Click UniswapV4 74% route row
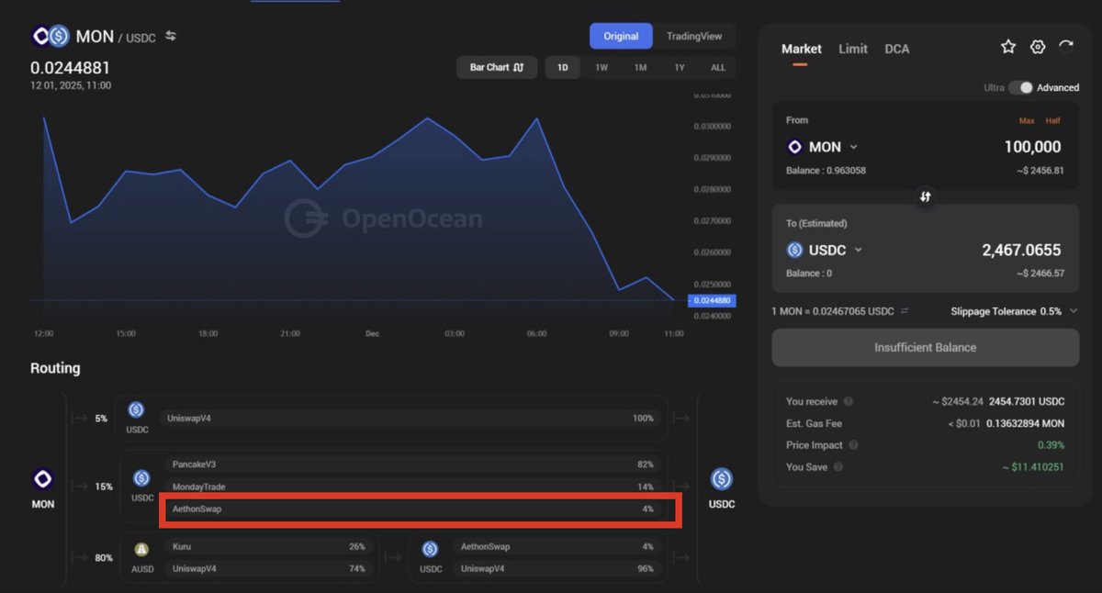1102x593 pixels. coord(268,568)
